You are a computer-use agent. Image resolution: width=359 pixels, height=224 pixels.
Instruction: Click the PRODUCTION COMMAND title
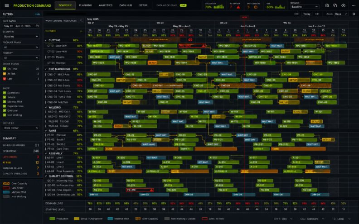(32, 5)
